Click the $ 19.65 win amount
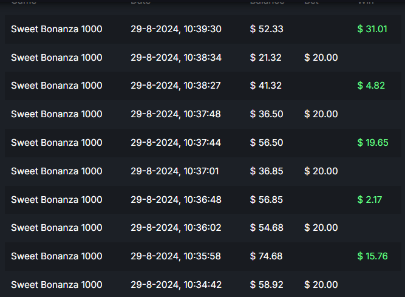Viewport: 405px width, 297px height. [373, 143]
